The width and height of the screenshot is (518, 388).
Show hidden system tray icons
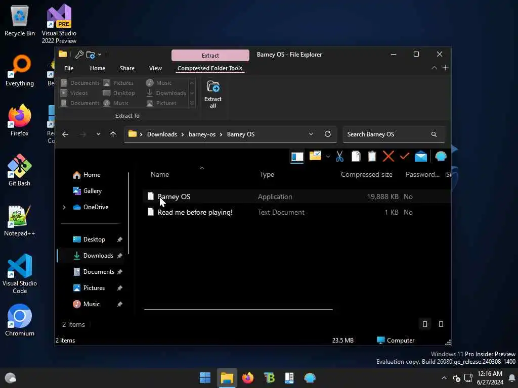[444, 378]
